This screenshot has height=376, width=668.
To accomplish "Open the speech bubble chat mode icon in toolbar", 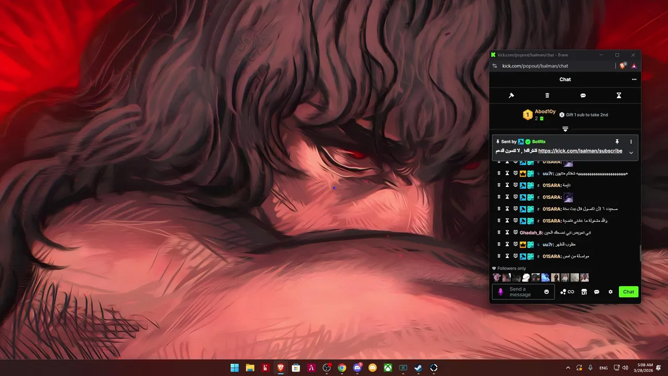I will [583, 96].
